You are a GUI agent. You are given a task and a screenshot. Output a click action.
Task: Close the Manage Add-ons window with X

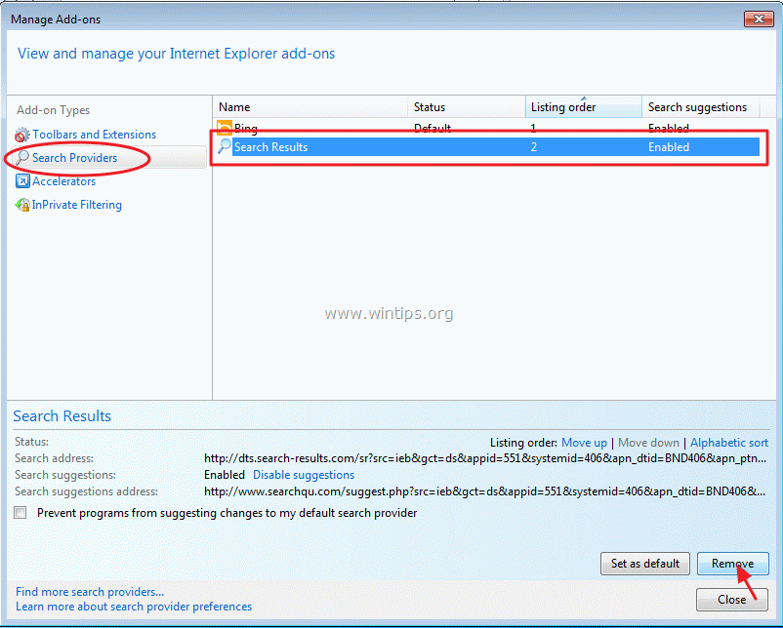[759, 19]
